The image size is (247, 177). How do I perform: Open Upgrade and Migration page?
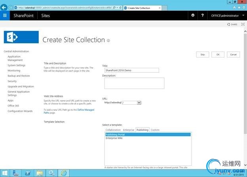coord(21,87)
